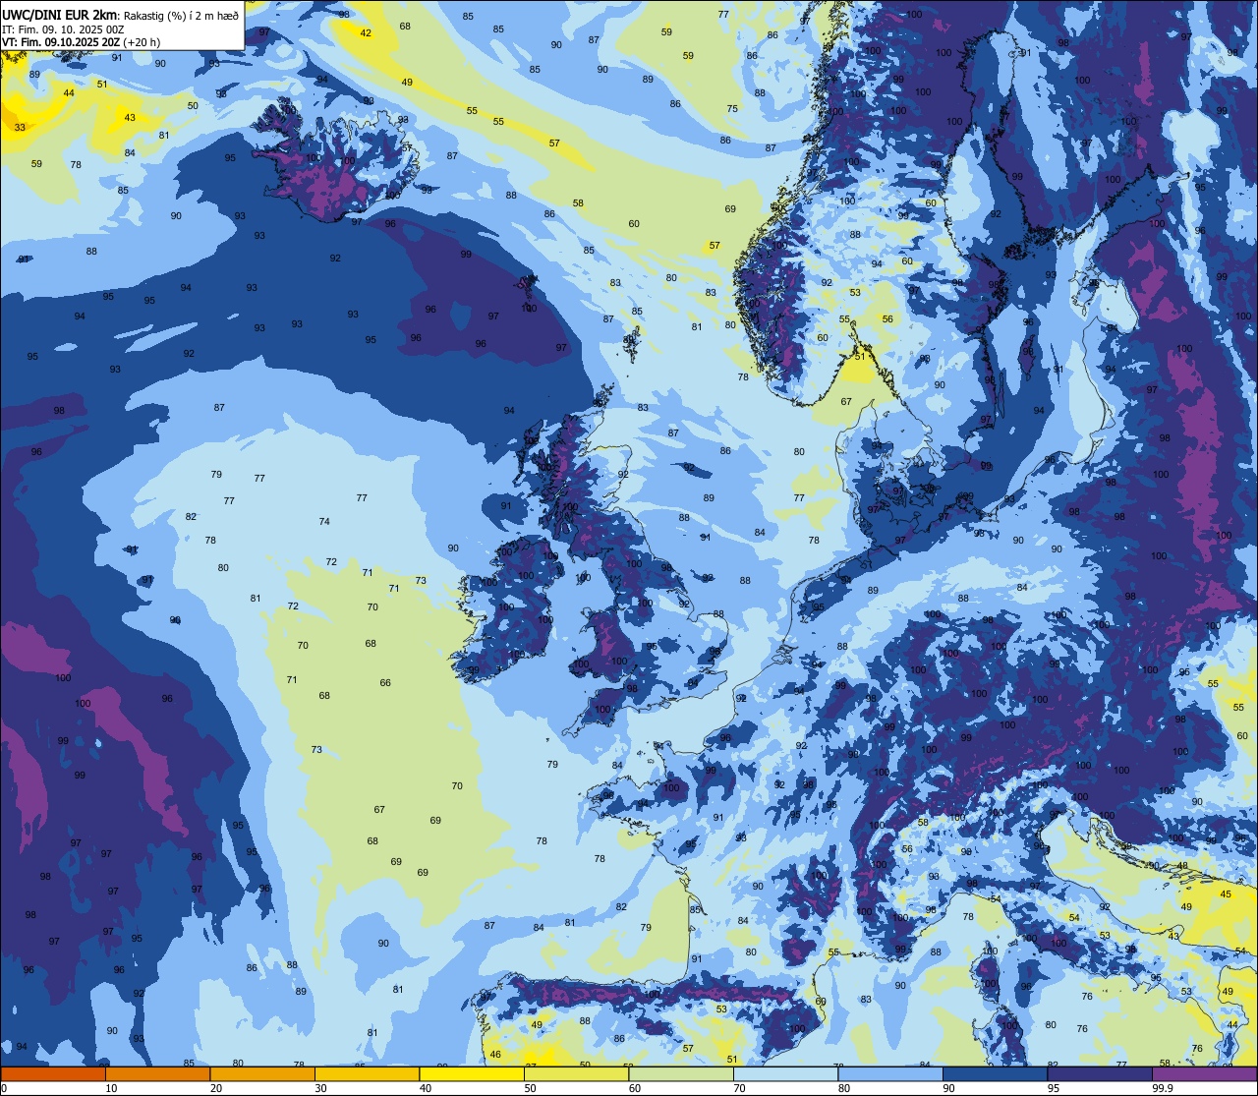1258x1096 pixels.
Task: Select the light blue 70–80 legend segment
Action: [x=785, y=1073]
